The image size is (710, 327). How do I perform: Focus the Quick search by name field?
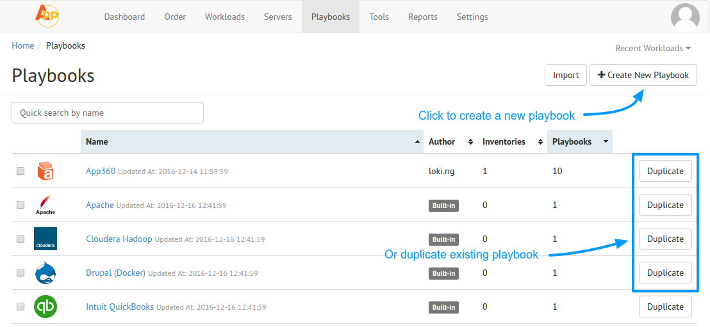(107, 113)
